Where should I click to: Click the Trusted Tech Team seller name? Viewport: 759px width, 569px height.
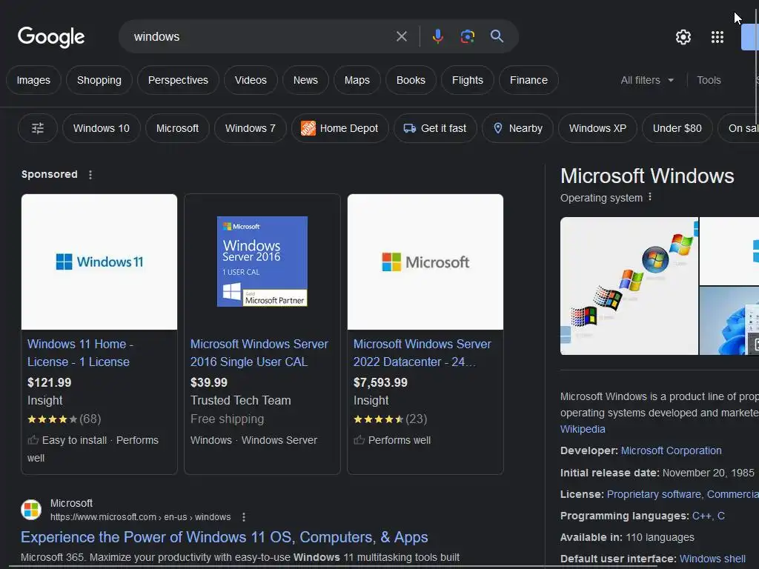pos(241,401)
